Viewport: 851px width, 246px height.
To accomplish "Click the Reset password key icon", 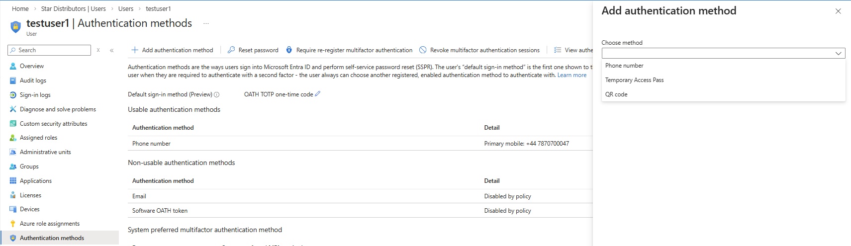I will 231,50.
